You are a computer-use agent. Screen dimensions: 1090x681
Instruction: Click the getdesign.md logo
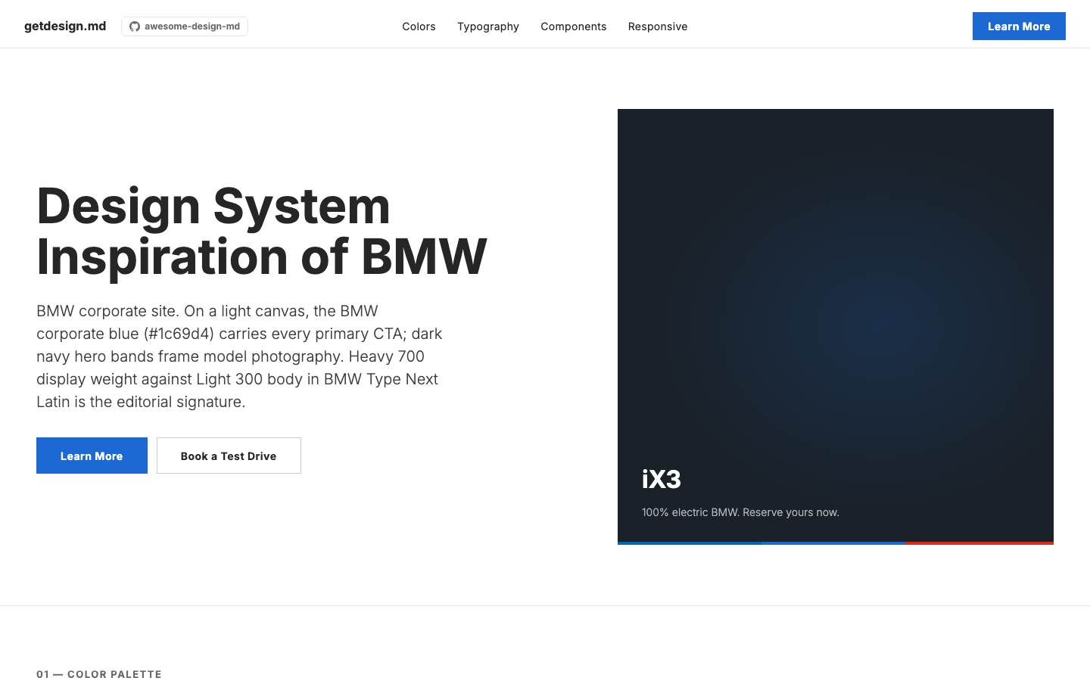[65, 25]
